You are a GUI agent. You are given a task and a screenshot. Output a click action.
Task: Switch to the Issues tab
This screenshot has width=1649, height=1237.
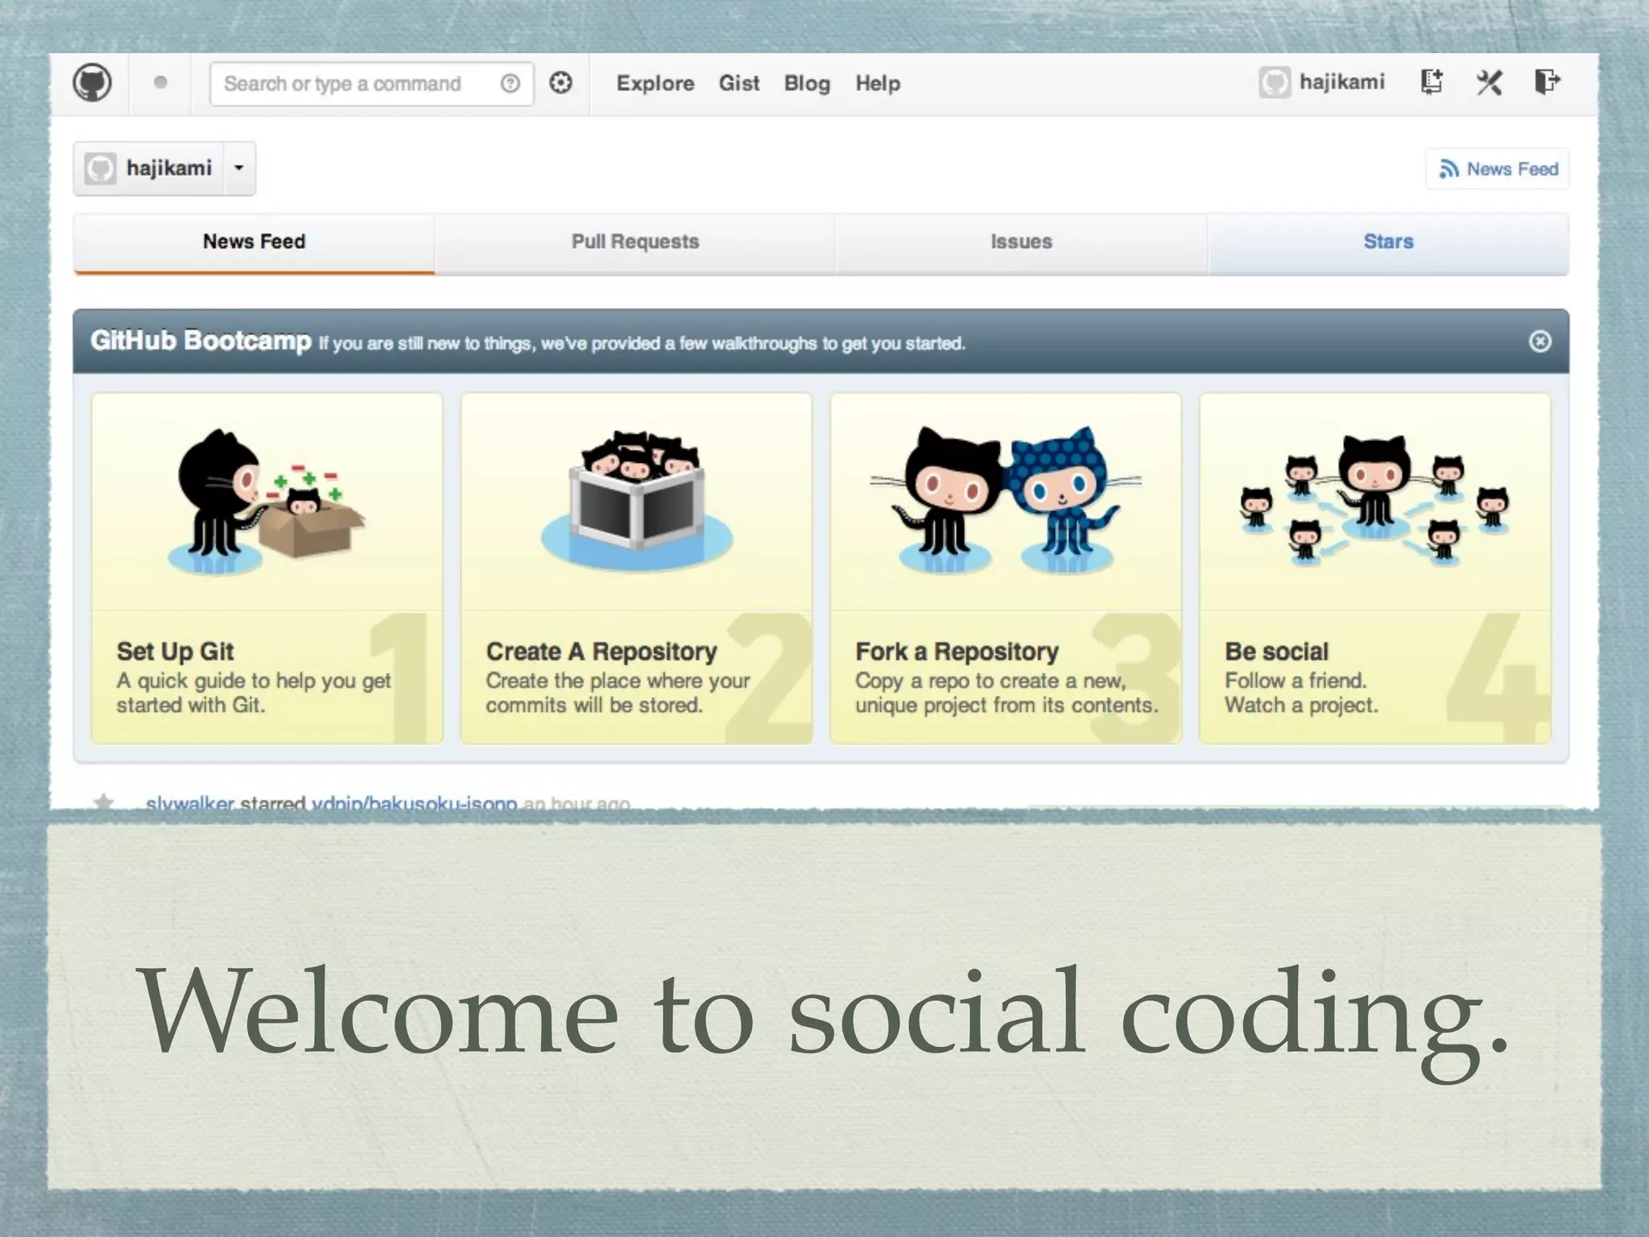[1021, 242]
